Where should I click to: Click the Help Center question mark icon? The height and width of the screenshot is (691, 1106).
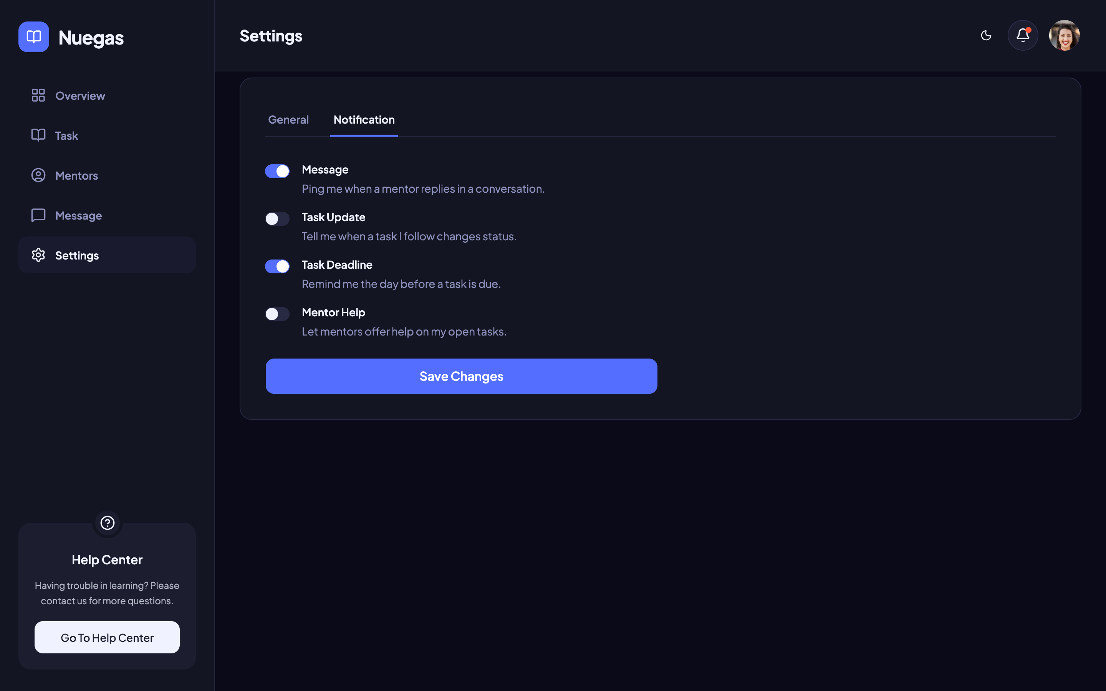[108, 522]
